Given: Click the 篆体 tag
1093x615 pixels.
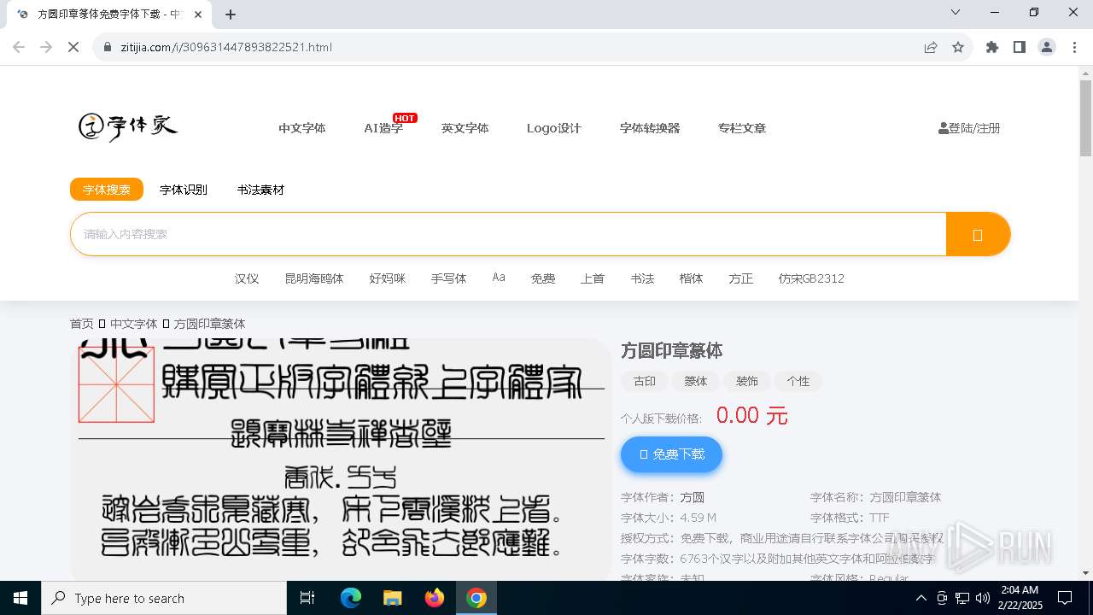Looking at the screenshot, I should pos(696,381).
